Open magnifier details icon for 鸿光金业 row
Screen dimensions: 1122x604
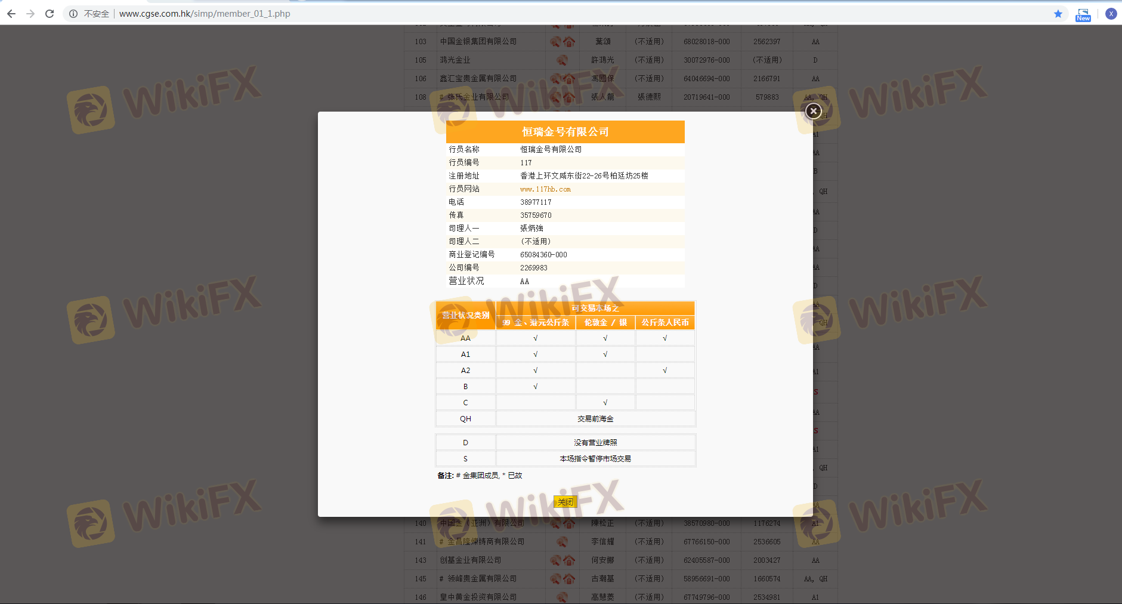click(x=562, y=60)
